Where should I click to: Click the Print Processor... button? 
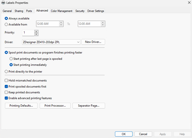(55, 106)
